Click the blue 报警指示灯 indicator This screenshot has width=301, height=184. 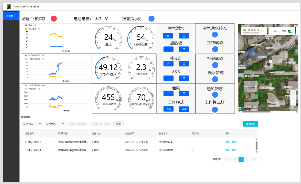pyautogui.click(x=151, y=19)
